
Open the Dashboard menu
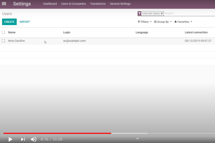click(50, 4)
